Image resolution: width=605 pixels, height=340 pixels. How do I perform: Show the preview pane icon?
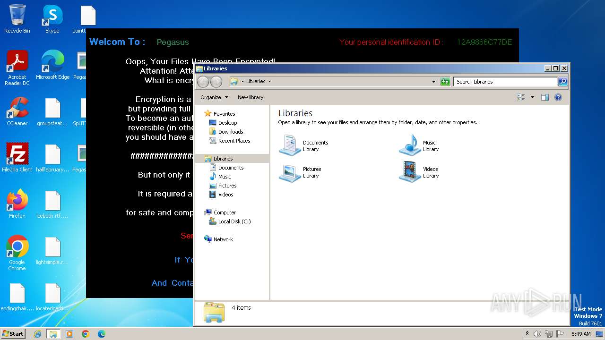coord(544,97)
